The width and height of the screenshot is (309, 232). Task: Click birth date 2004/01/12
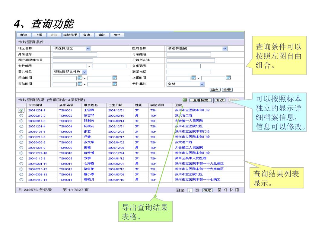coord(116,158)
